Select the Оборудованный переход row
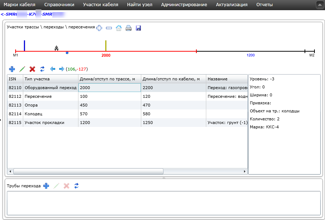Image resolution: width=325 pixels, height=220 pixels. tap(127, 88)
